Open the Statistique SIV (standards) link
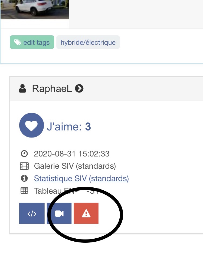Image resolution: width=203 pixels, height=256 pixels. click(81, 178)
